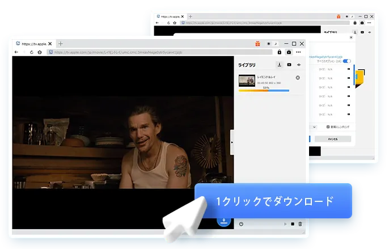Click the power icon below library
Image resolution: width=389 pixels, height=249 pixels.
coord(241,224)
